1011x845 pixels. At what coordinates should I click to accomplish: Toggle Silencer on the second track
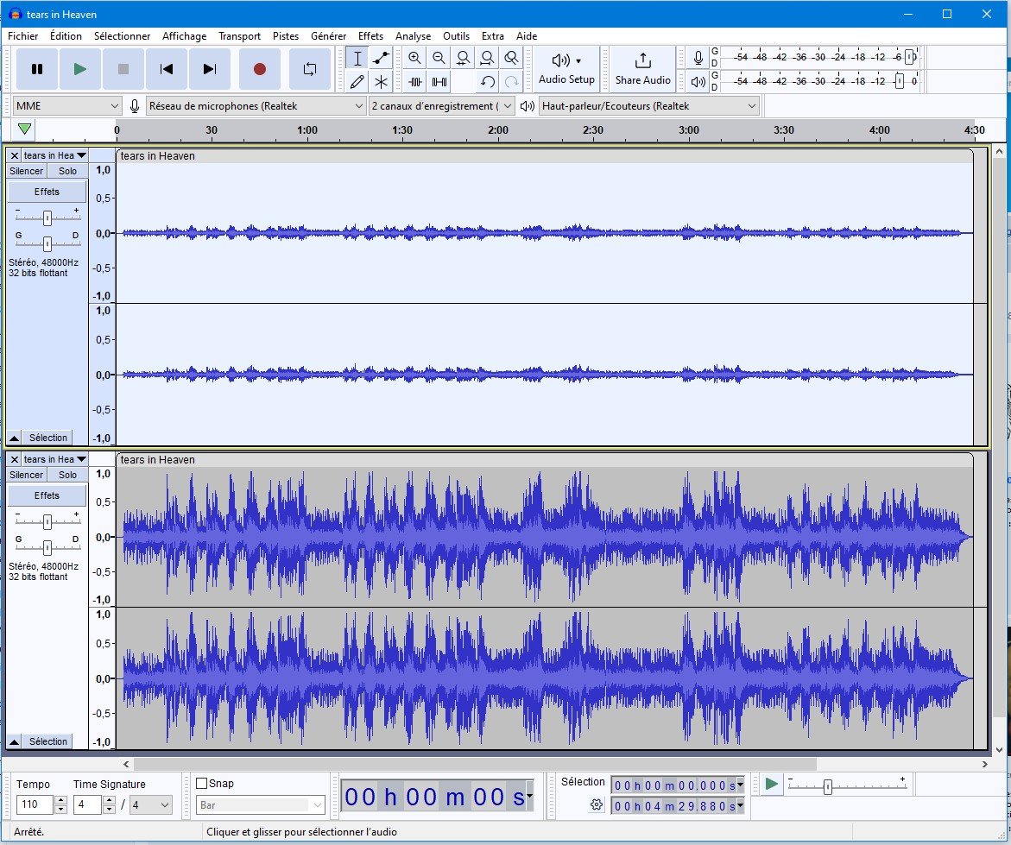27,475
